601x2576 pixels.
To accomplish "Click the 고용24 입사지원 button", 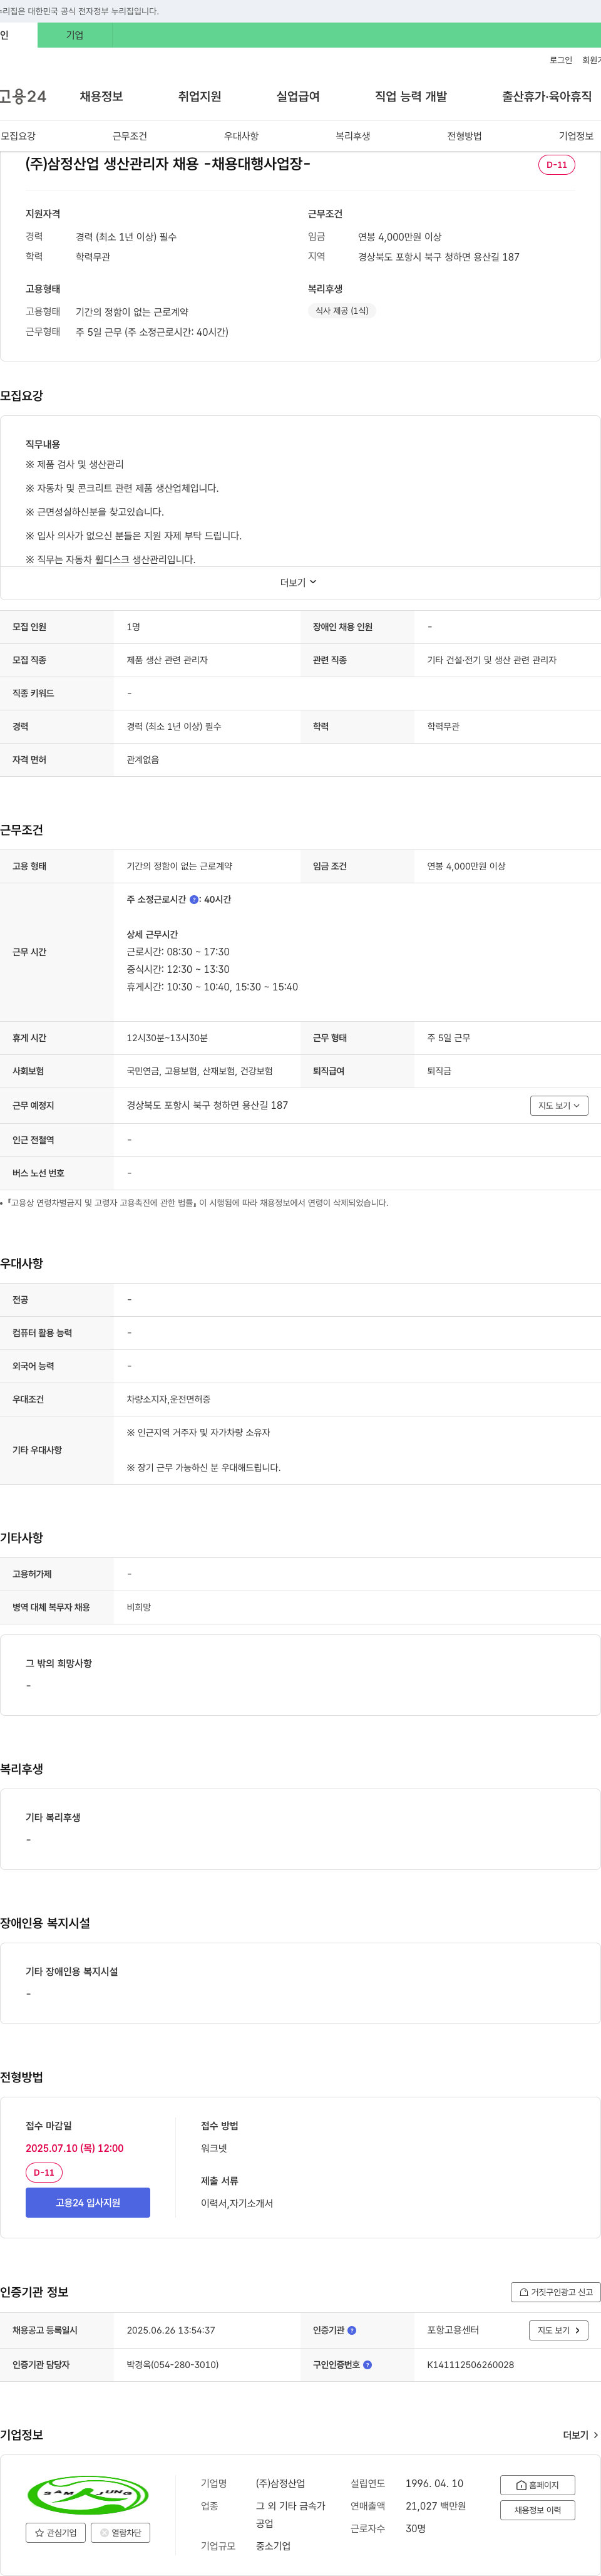I will [x=88, y=2202].
